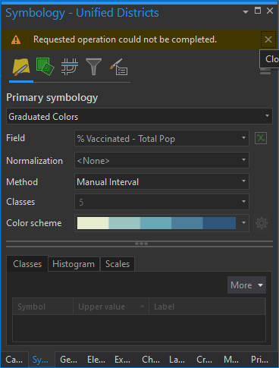Open the Primary symbology tab icon
The width and height of the screenshot is (279, 368).
(x=21, y=67)
